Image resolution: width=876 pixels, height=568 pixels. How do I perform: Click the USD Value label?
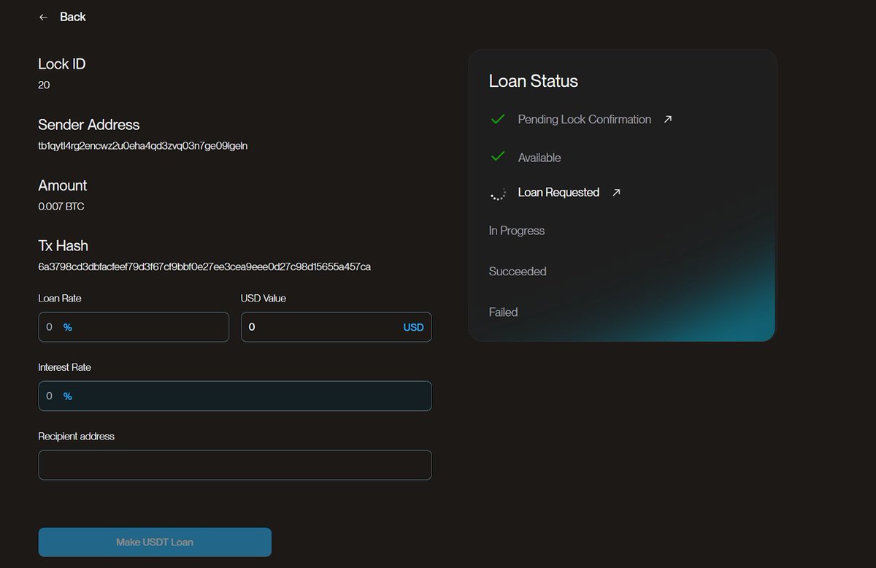click(264, 299)
